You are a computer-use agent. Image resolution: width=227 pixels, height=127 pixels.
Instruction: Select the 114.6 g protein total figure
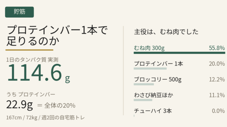pos(38,73)
